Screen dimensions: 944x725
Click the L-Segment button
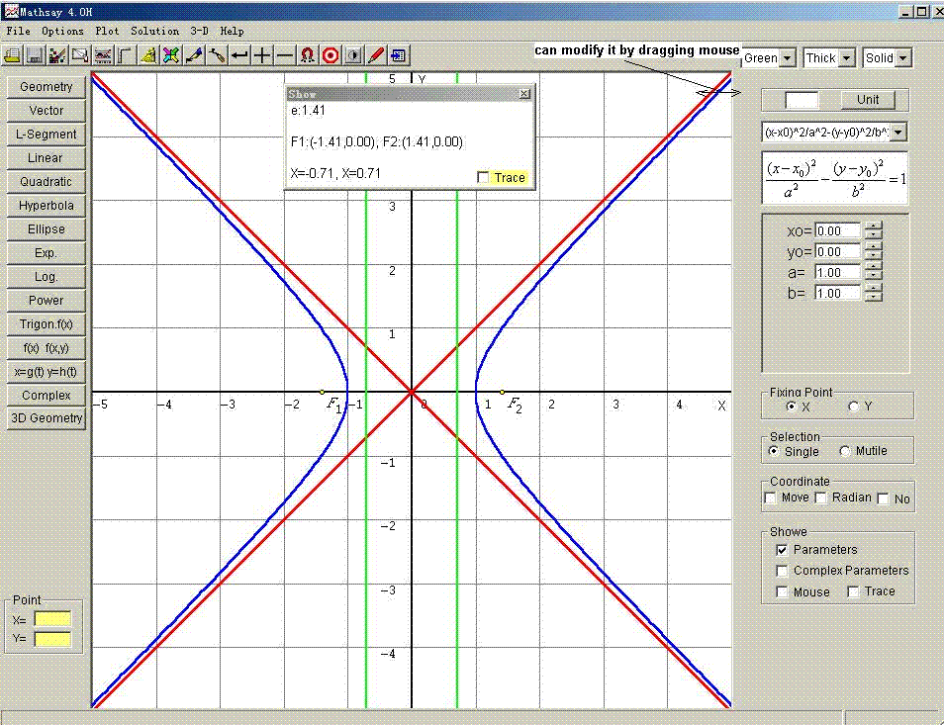pos(47,135)
